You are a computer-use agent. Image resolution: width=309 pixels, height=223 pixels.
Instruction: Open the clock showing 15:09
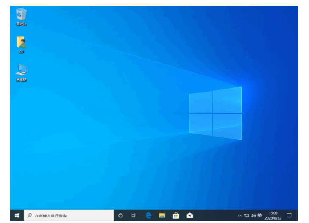[x=273, y=215]
